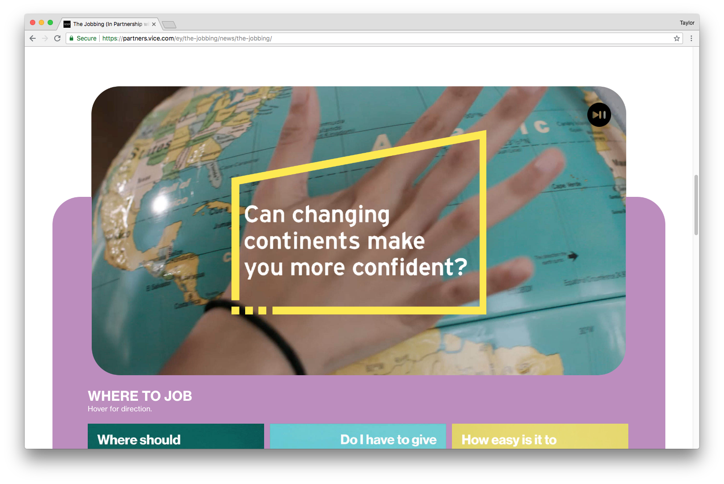Reload the page

57,38
